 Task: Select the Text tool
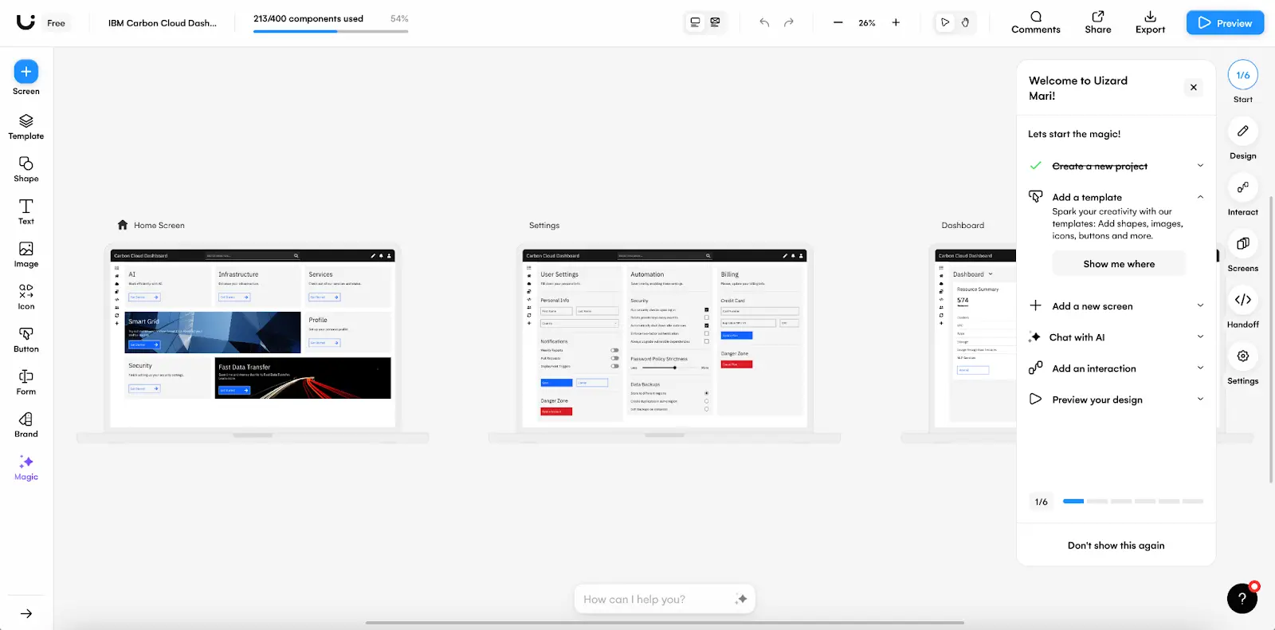pos(26,212)
